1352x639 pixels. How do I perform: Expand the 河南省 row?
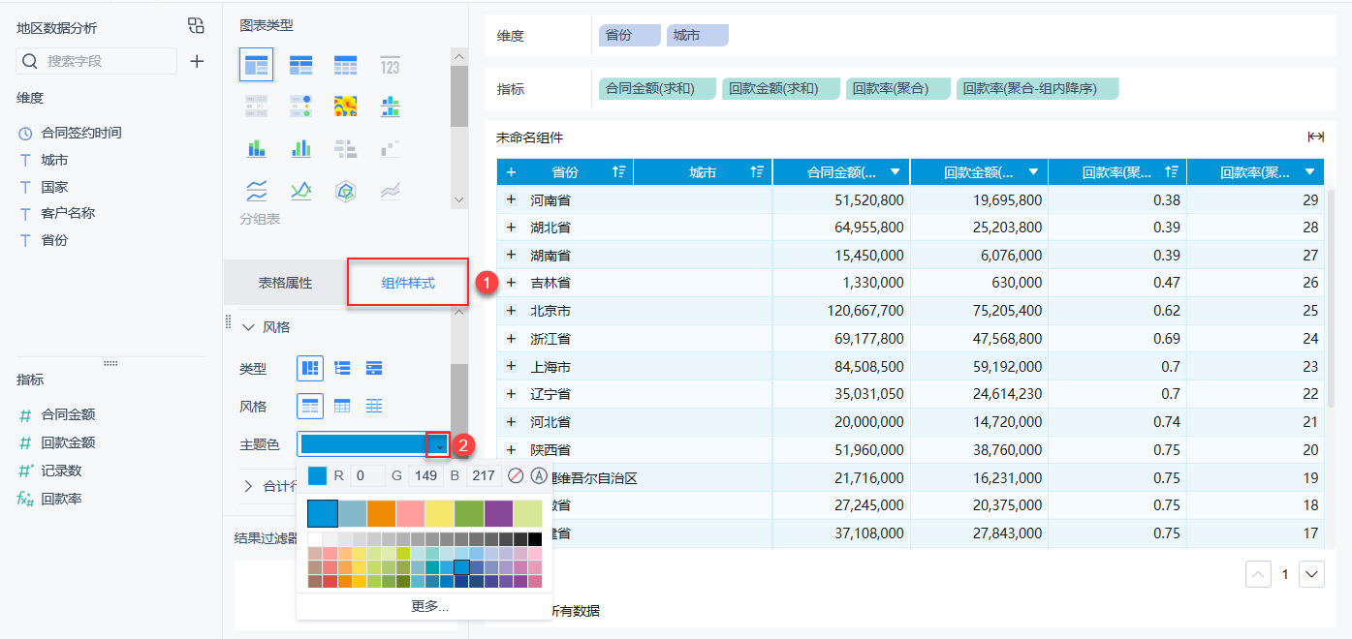[x=511, y=200]
